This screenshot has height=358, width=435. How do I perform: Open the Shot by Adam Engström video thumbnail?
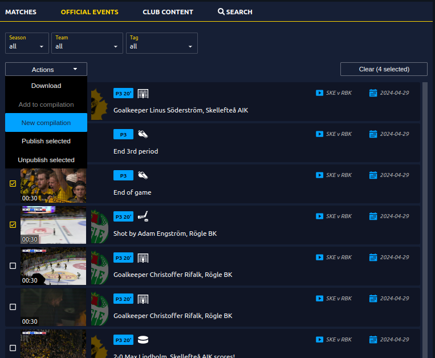coord(53,225)
